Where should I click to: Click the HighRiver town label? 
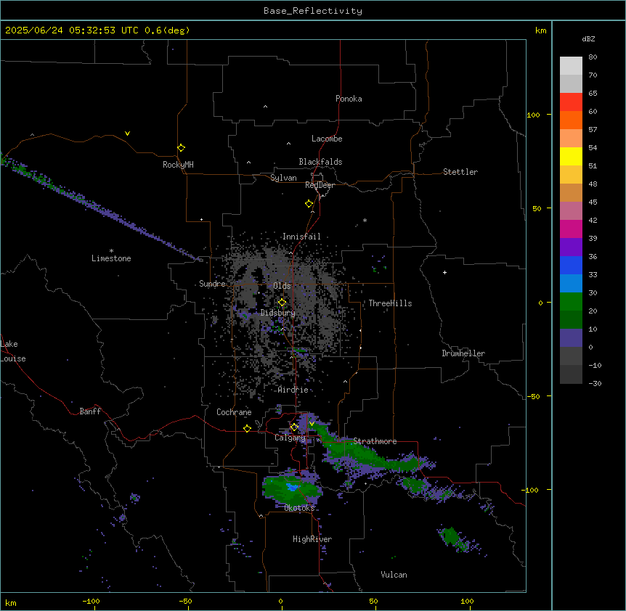coord(312,539)
